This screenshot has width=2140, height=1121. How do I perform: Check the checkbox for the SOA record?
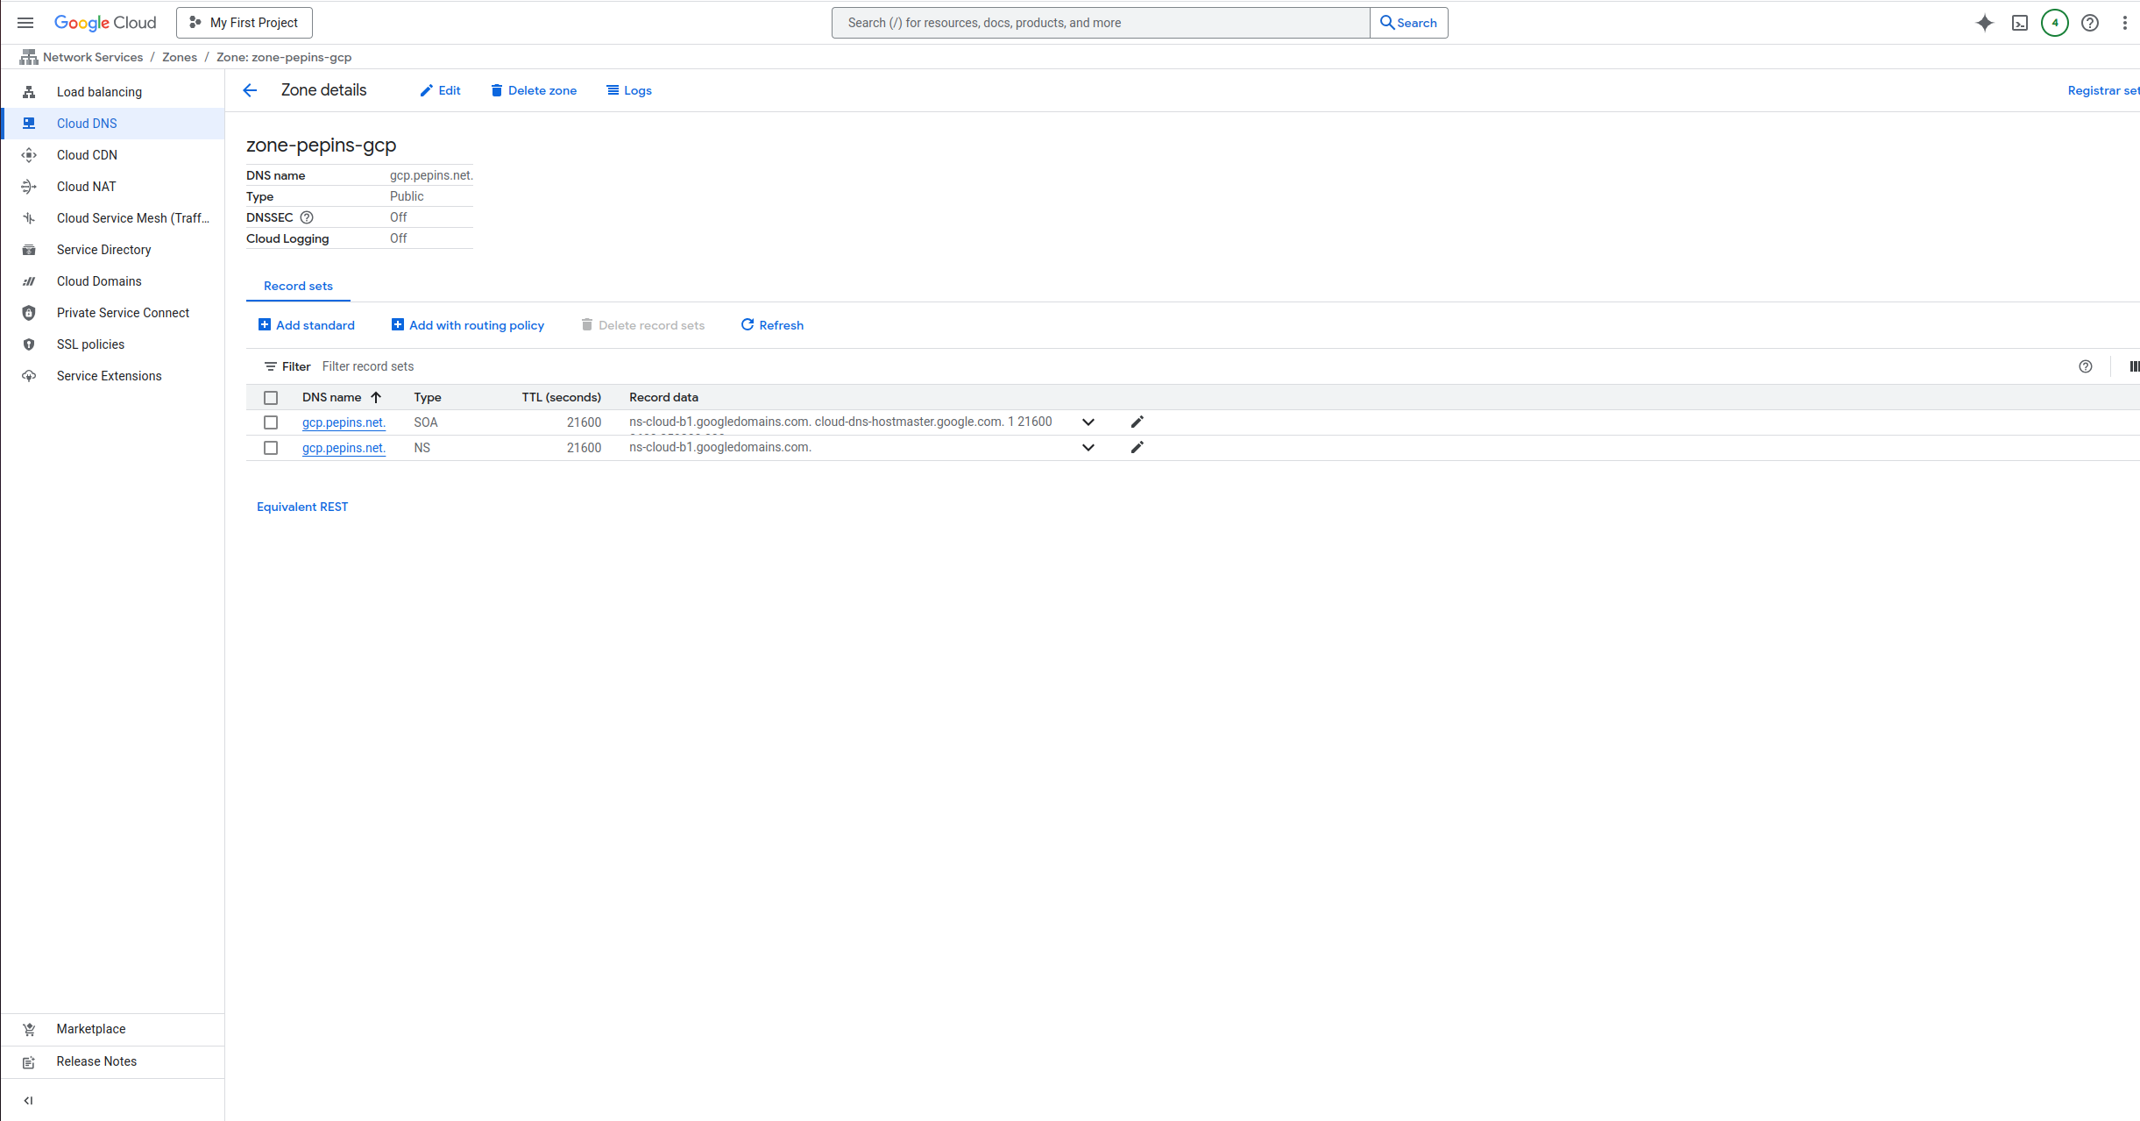click(x=270, y=422)
